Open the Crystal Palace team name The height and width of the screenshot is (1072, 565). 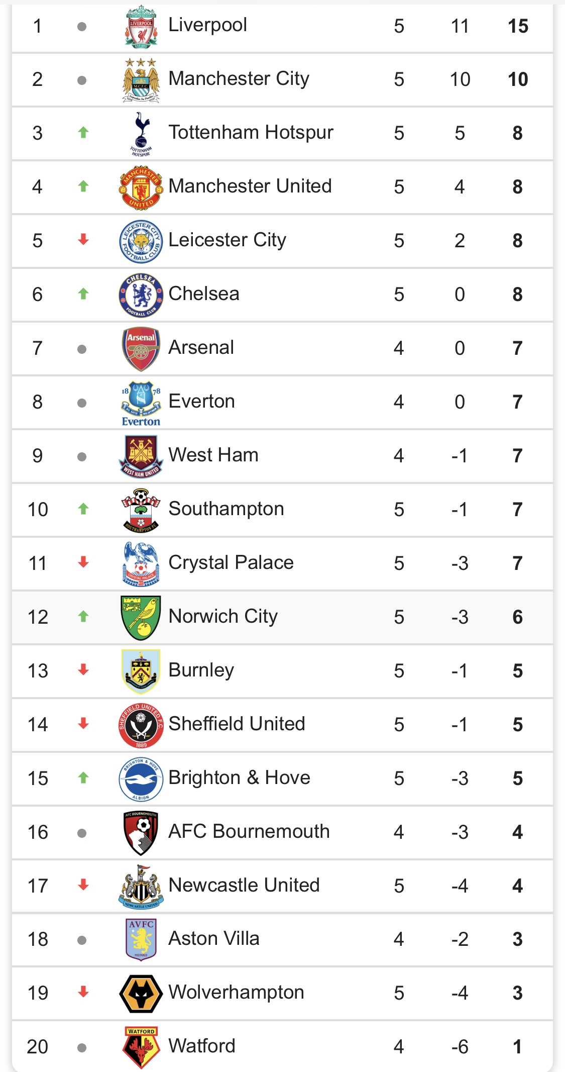(231, 563)
